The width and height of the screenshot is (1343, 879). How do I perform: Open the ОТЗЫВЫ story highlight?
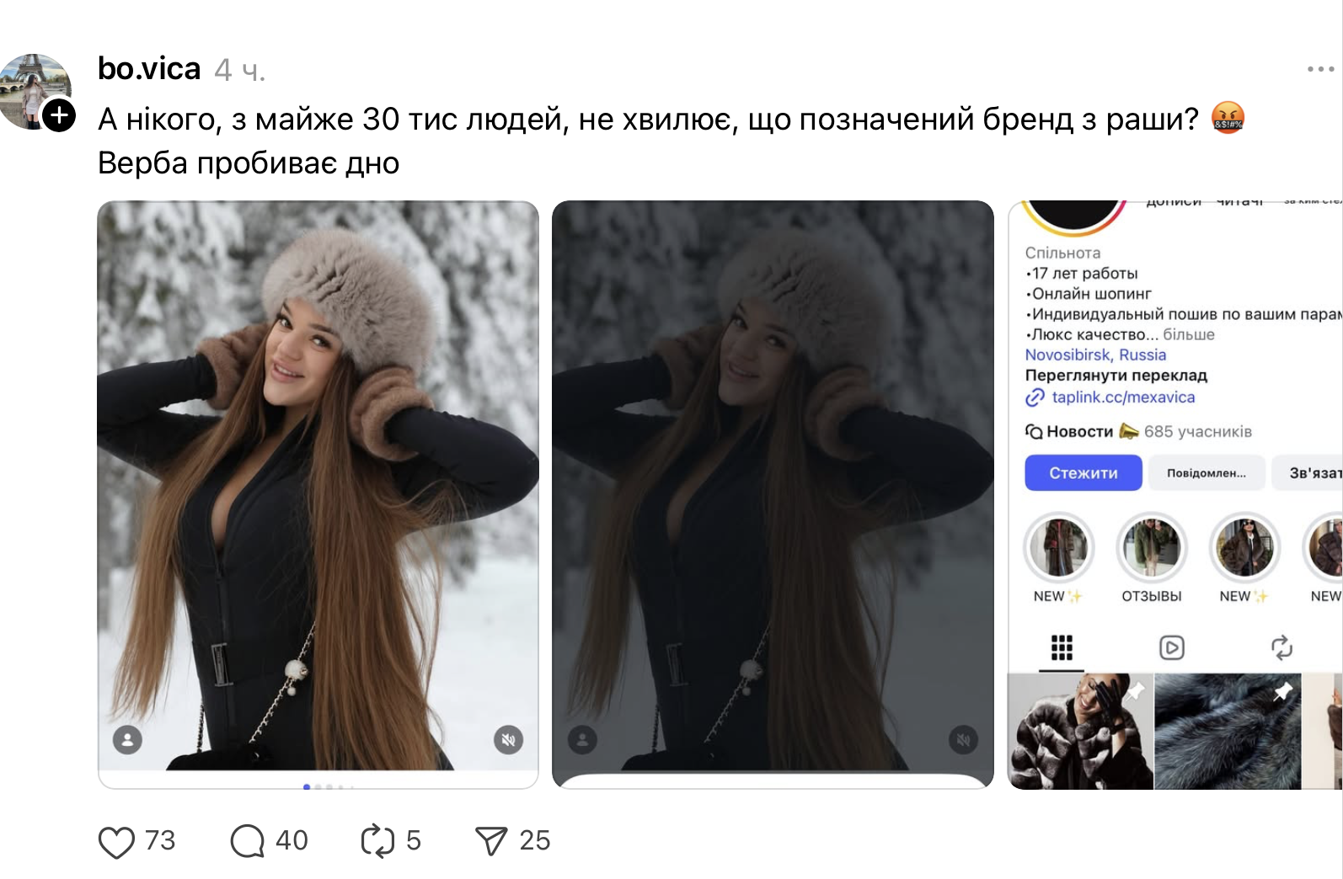[1151, 549]
